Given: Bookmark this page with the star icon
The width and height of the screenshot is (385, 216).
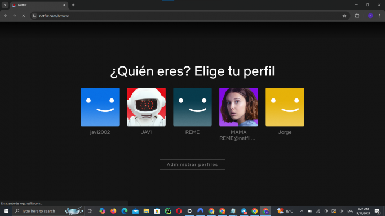Looking at the screenshot, I should click(x=344, y=16).
